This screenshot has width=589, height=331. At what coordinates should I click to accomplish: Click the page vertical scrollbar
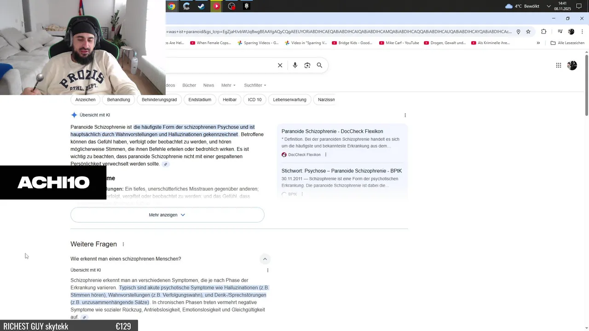coord(586,85)
